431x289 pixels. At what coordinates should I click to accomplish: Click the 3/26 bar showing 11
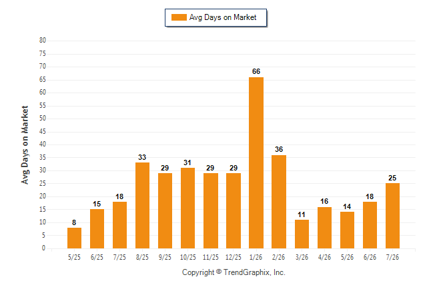click(302, 234)
